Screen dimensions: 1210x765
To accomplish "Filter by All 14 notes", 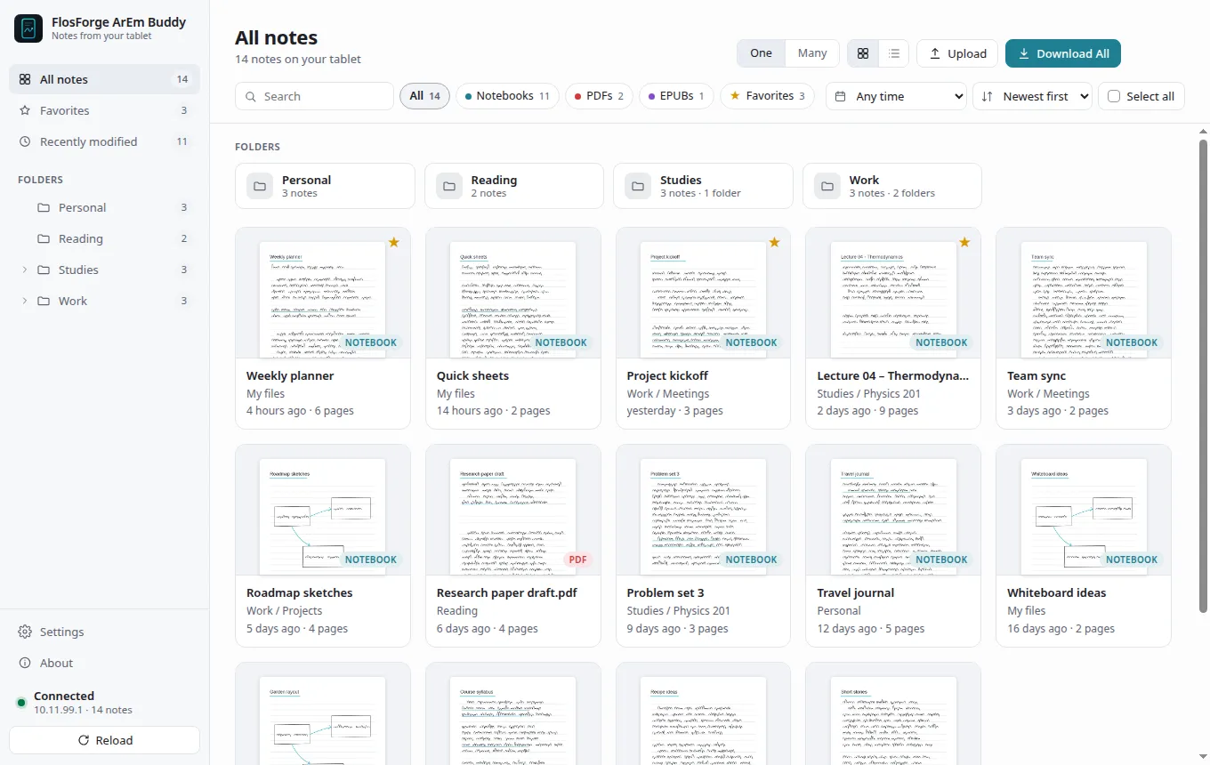I will click(x=425, y=96).
